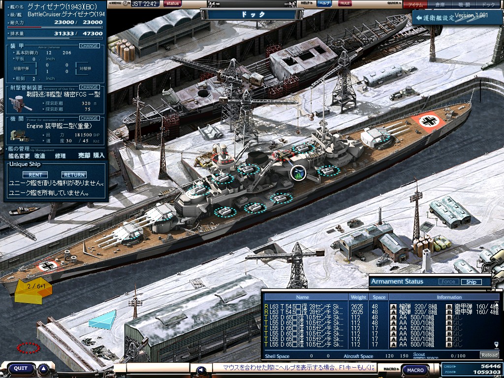504x378 pixels.
Task: Switch to the ドック tab at top right
Action: pyautogui.click(x=488, y=4)
